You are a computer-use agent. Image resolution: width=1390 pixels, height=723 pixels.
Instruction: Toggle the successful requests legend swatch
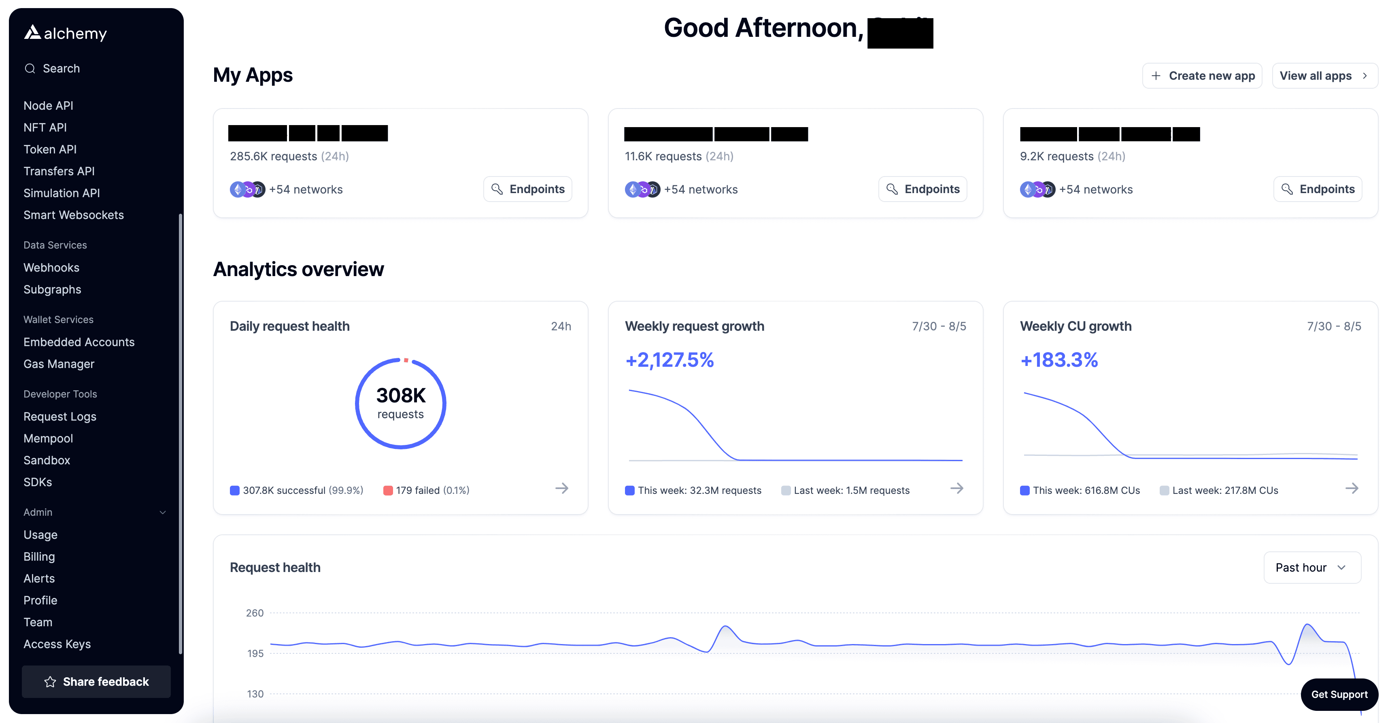[235, 491]
